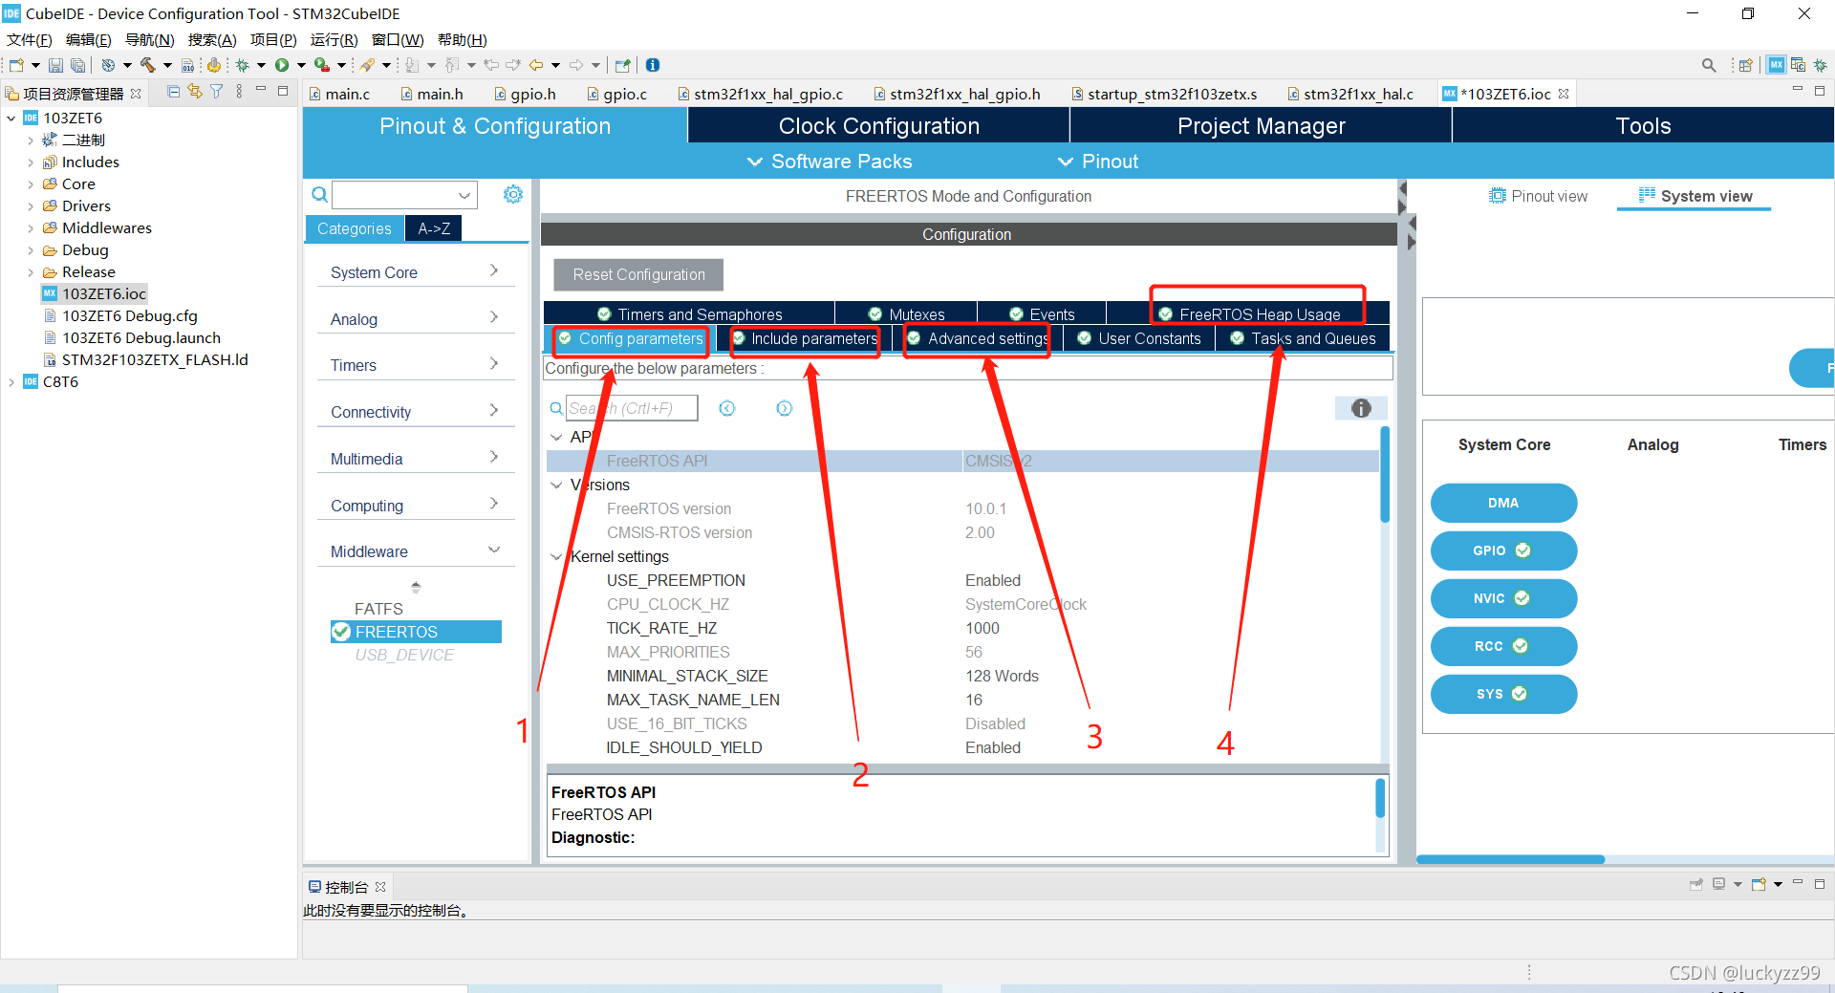Open the category search combo box

pos(405,195)
